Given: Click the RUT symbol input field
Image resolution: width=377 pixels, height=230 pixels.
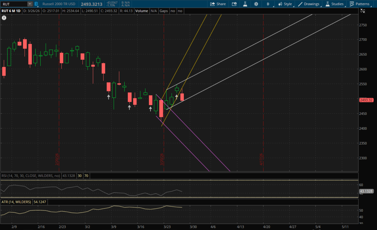Looking at the screenshot, I should pyautogui.click(x=14, y=4).
